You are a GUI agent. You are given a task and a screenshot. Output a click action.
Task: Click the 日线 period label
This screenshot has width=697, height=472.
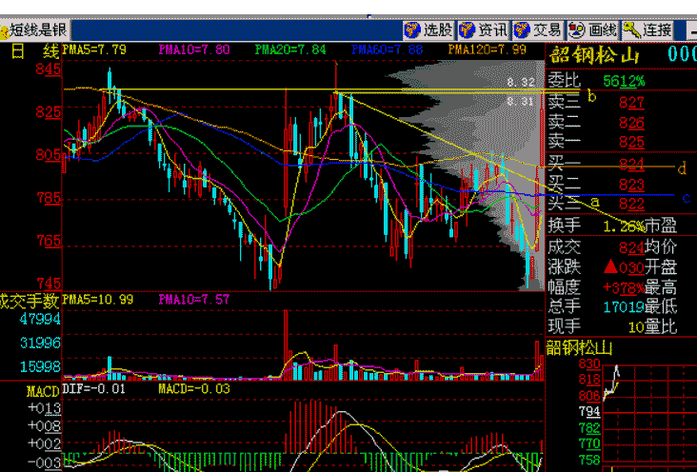35,51
